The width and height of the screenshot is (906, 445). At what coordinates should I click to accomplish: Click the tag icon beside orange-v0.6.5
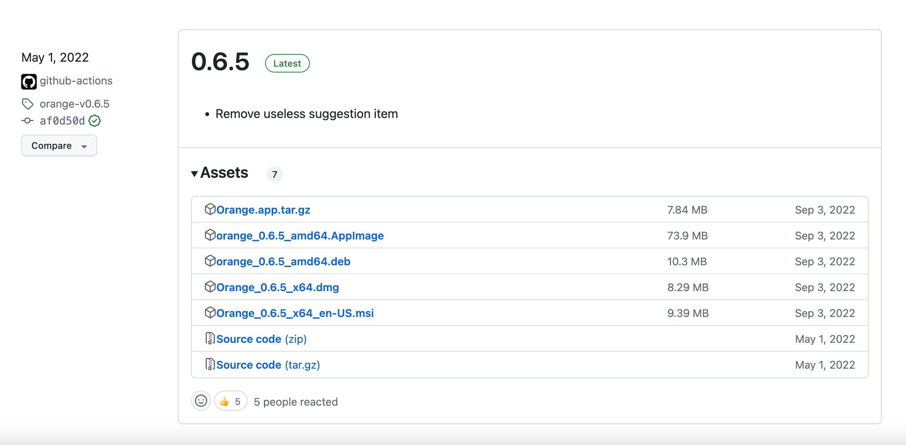coord(27,104)
